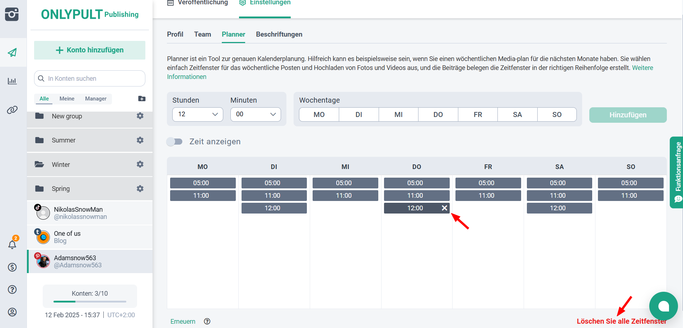Open the analytics bar chart icon
The width and height of the screenshot is (683, 328).
(x=12, y=81)
